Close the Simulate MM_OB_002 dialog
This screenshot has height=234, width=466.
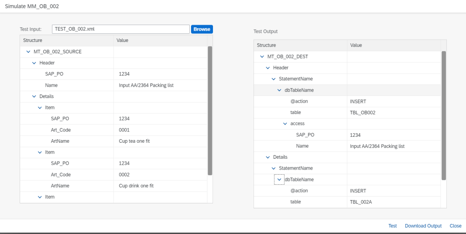coord(455,226)
